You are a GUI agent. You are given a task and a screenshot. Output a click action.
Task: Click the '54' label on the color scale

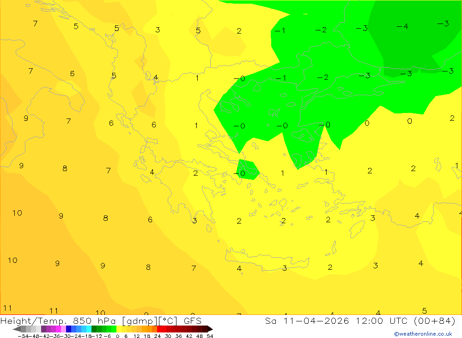210,336
